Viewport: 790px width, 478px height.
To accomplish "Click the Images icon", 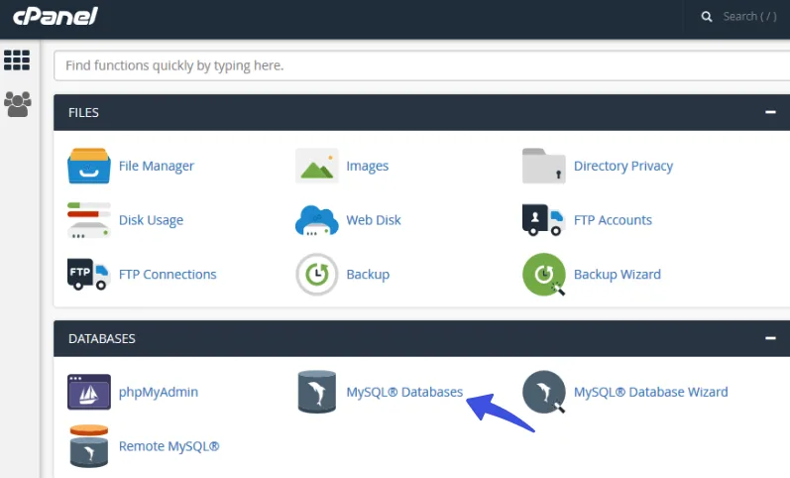I will coord(316,166).
